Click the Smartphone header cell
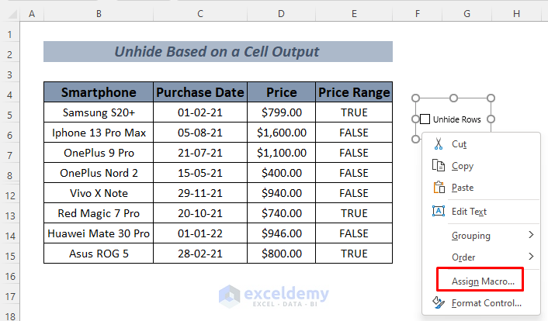Viewport: 548px width, 321px height. tap(99, 92)
